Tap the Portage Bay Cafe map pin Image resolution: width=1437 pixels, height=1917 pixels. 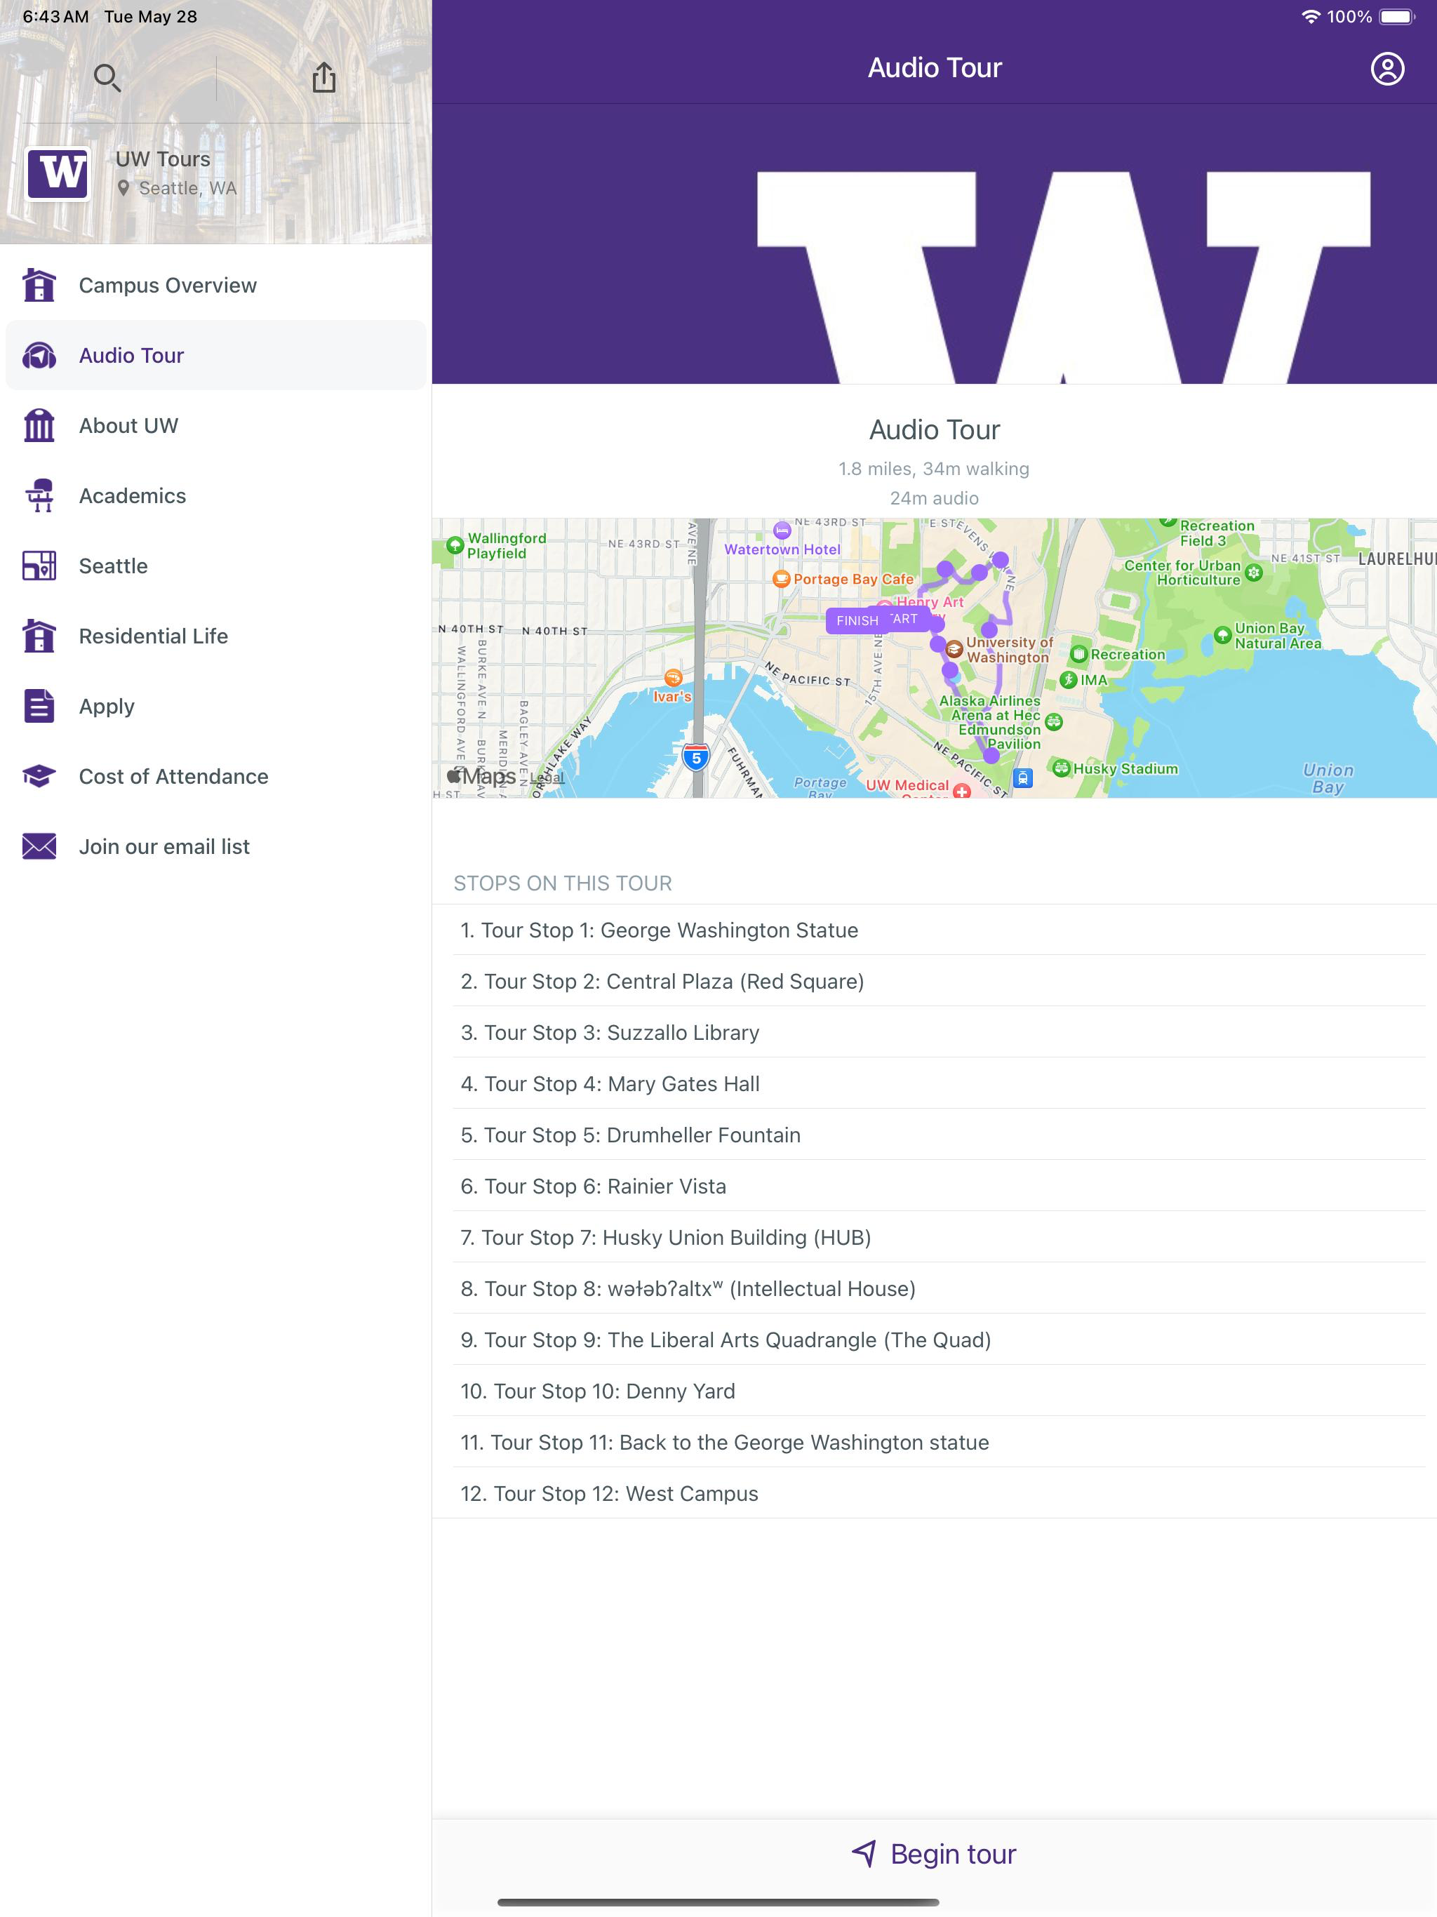click(x=781, y=579)
